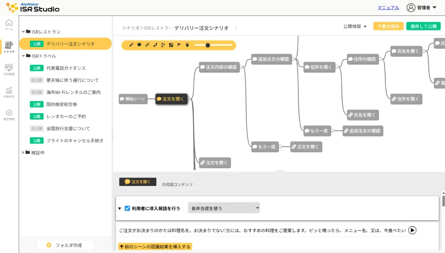This screenshot has height=253, width=445.
Task: Collapse the intro speech section triangle
Action: (x=120, y=209)
